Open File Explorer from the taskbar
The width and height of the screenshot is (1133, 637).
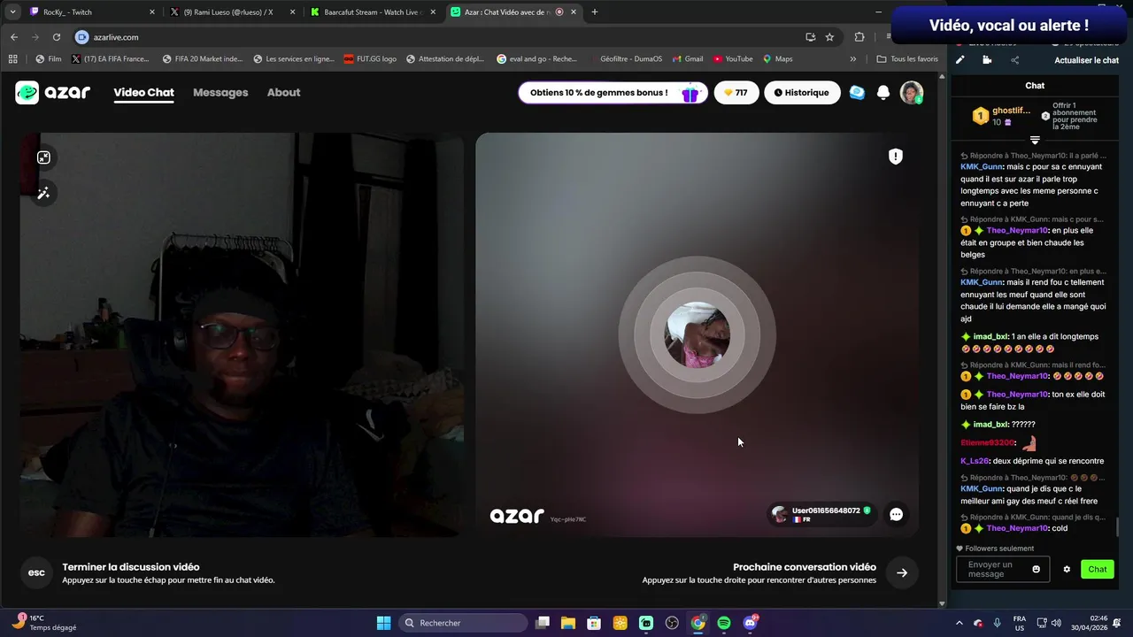pyautogui.click(x=568, y=623)
